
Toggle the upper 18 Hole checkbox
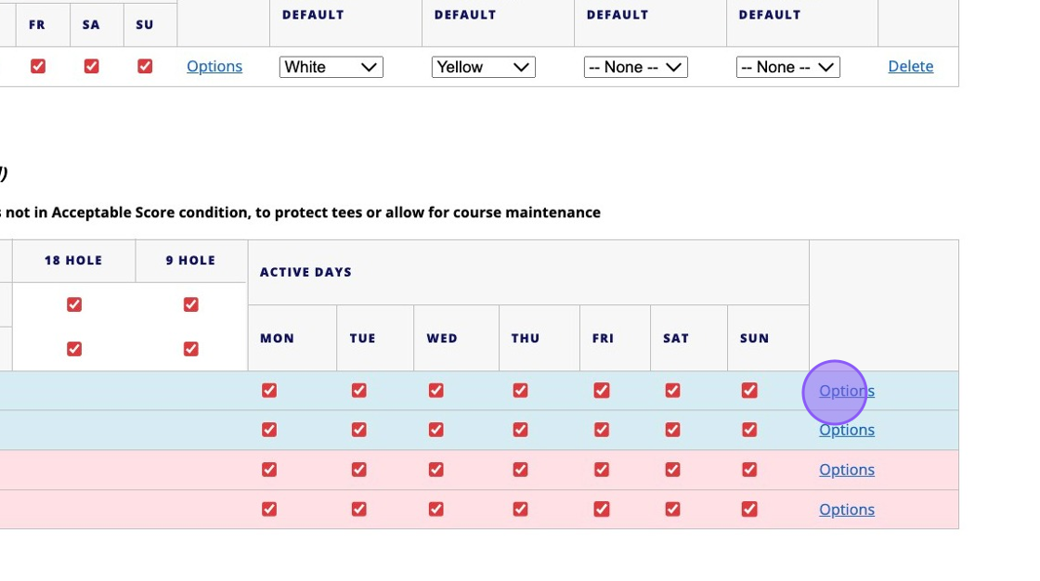pos(74,304)
